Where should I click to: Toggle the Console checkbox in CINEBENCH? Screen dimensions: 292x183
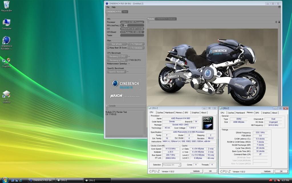pos(107,106)
